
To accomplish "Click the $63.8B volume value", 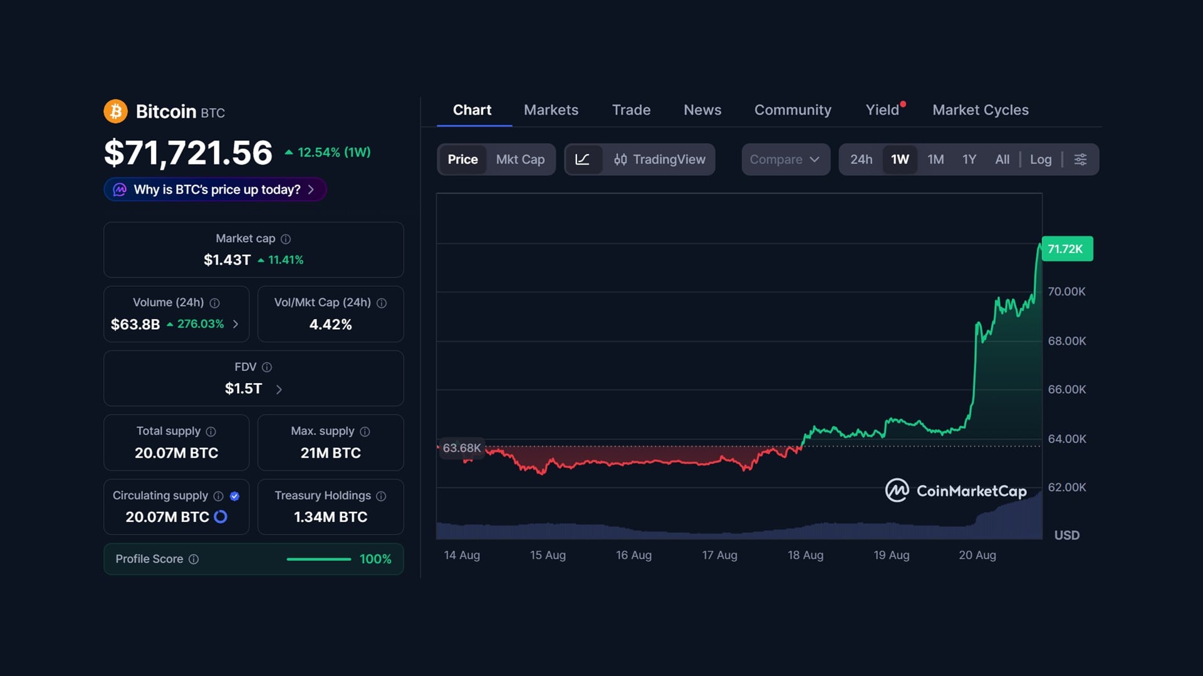I will pos(135,324).
